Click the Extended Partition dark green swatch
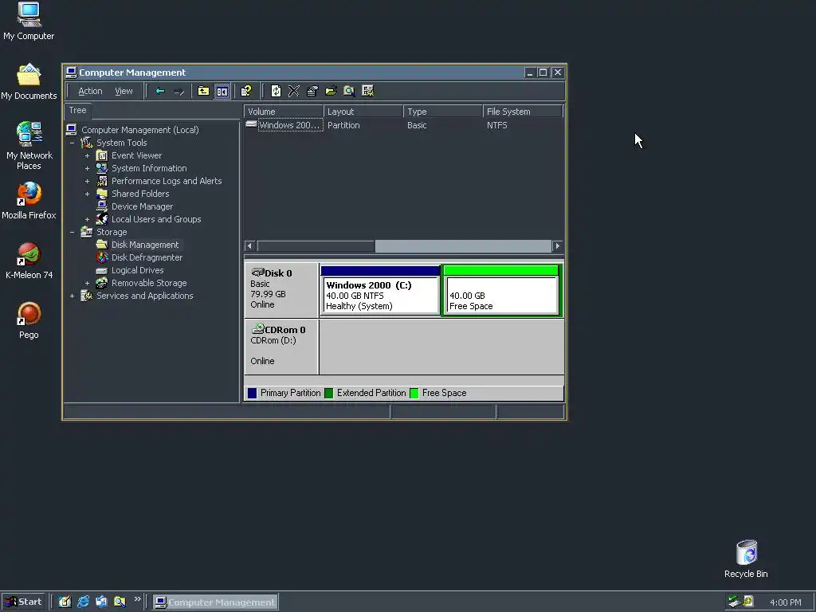This screenshot has width=816, height=612. 329,394
